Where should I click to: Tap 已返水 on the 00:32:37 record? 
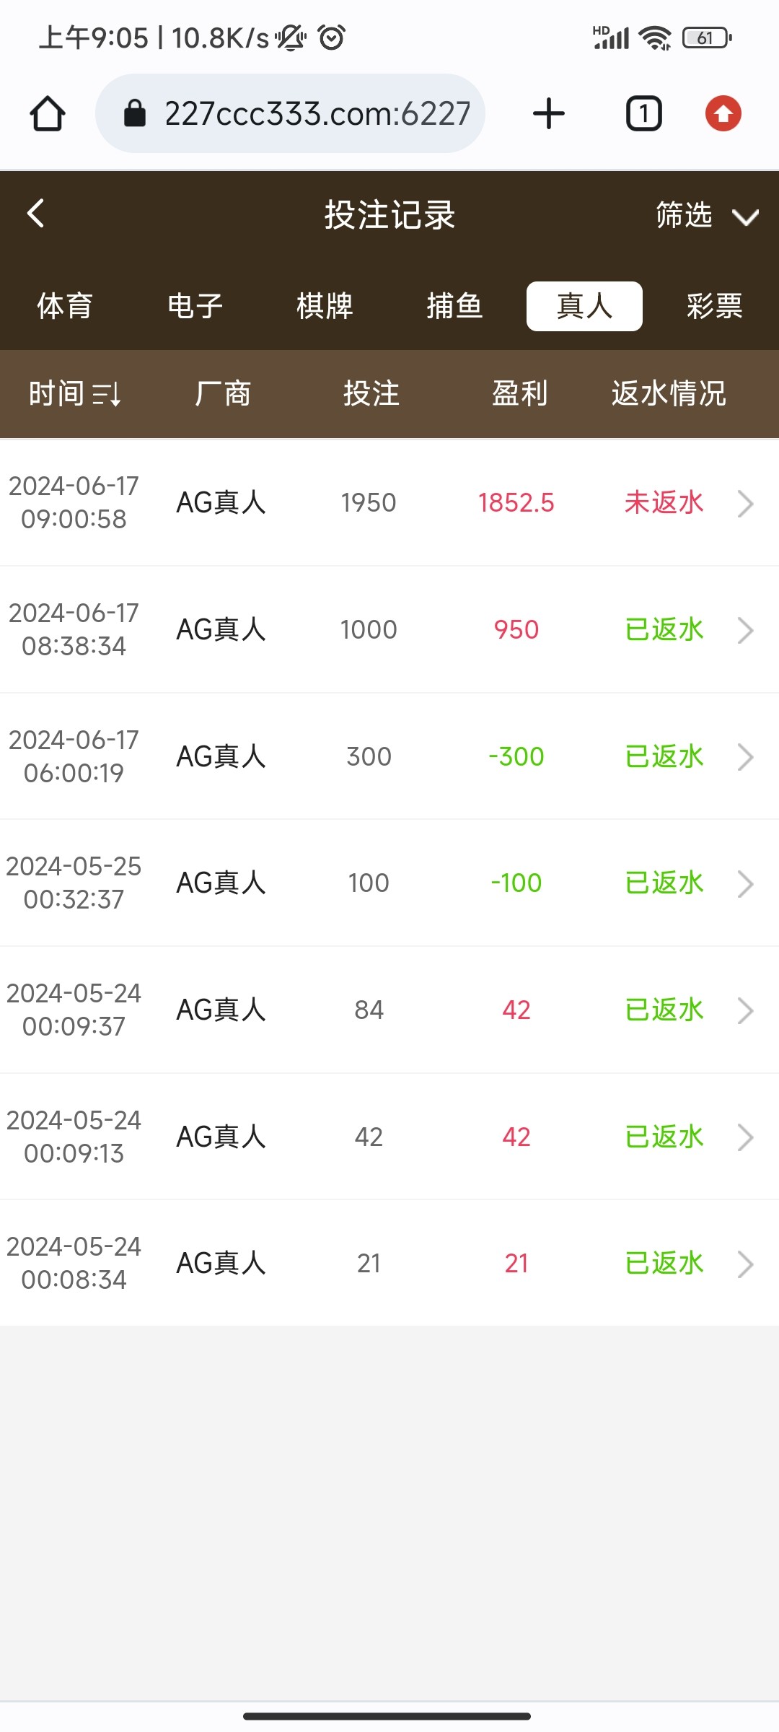click(664, 883)
